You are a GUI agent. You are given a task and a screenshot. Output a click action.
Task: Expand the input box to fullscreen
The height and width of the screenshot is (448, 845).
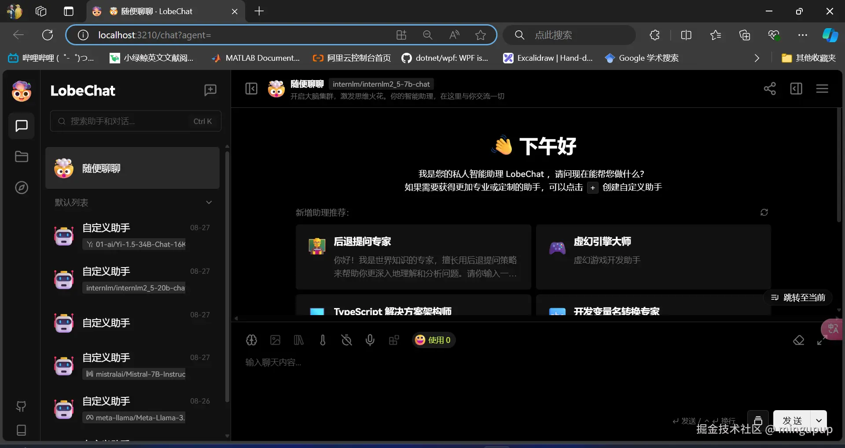click(x=821, y=340)
